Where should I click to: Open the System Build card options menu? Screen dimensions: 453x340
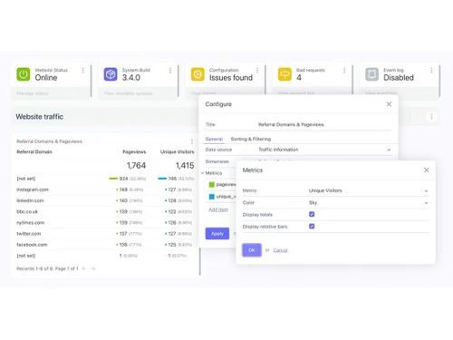pyautogui.click(x=170, y=71)
